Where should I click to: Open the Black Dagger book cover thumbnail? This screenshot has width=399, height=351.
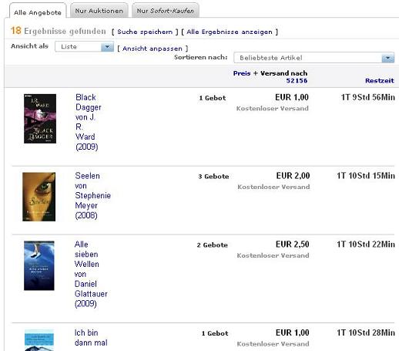40,119
